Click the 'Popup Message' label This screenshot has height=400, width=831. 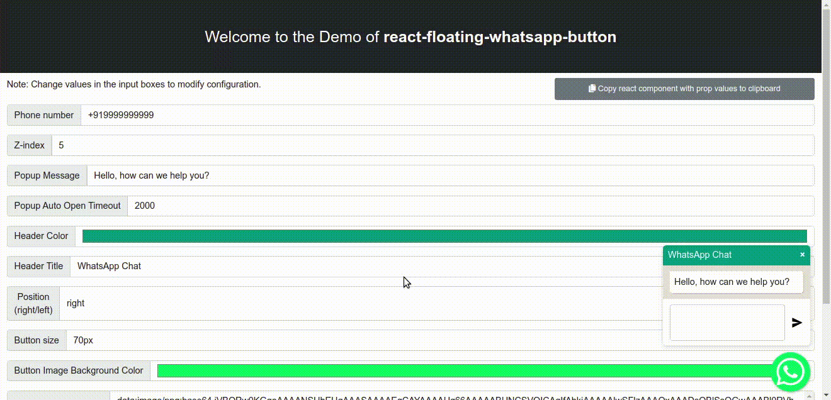pos(47,175)
